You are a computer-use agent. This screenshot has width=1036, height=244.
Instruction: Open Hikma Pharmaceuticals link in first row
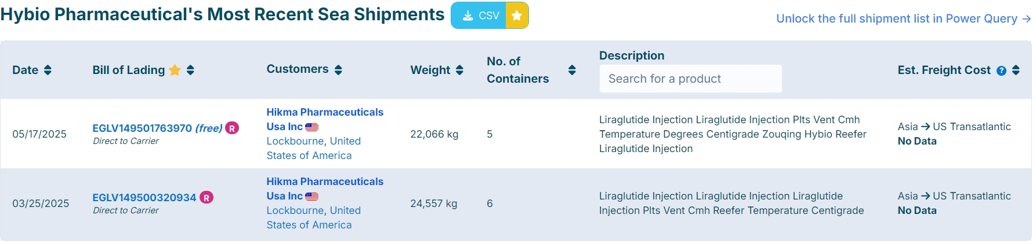[325, 112]
